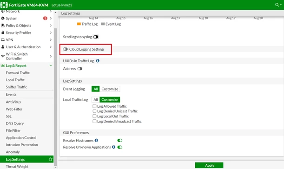Click the VPN laptop icon
The height and width of the screenshot is (169, 284).
point(3,40)
